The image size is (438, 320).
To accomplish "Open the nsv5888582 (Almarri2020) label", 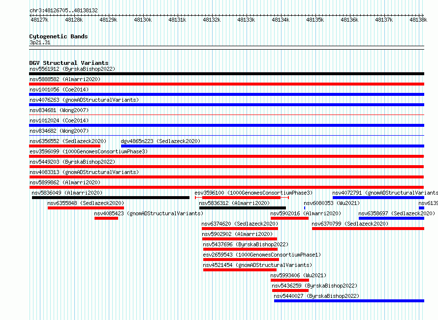I will click(x=65, y=79).
